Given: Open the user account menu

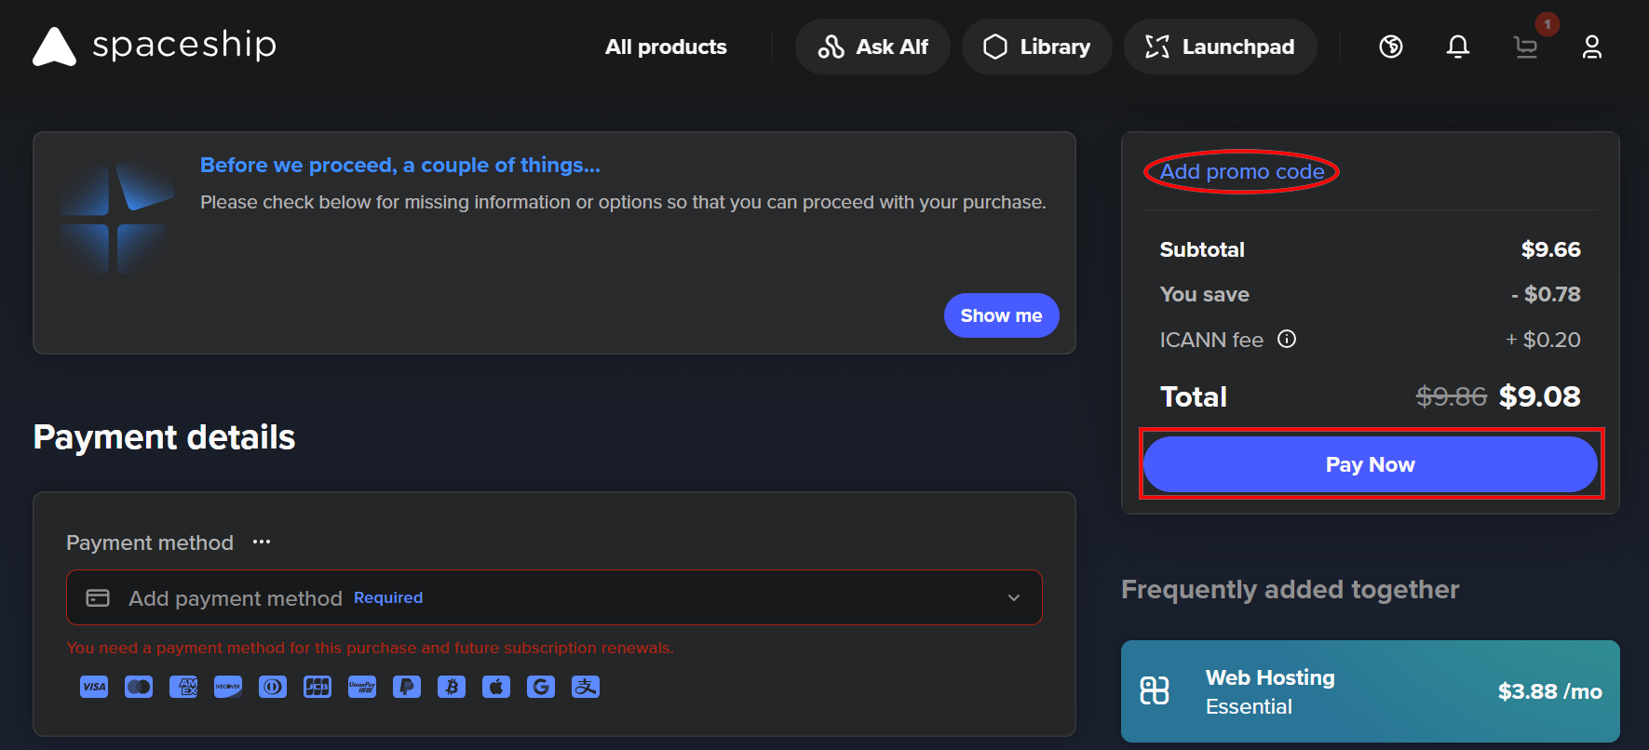Looking at the screenshot, I should click(x=1592, y=47).
